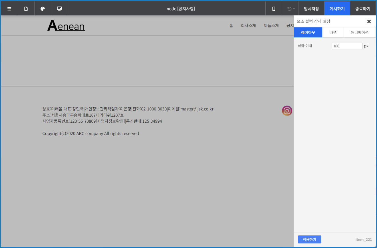Go to 회사소개 in the navigation
This screenshot has height=248, width=377.
pyautogui.click(x=248, y=26)
